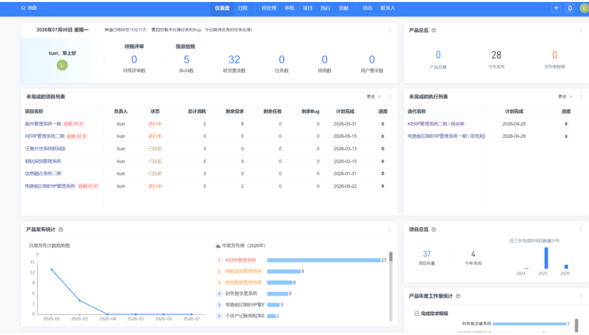Switch to the 待处理 tab
Image resolution: width=589 pixels, height=335 pixels.
pyautogui.click(x=268, y=8)
